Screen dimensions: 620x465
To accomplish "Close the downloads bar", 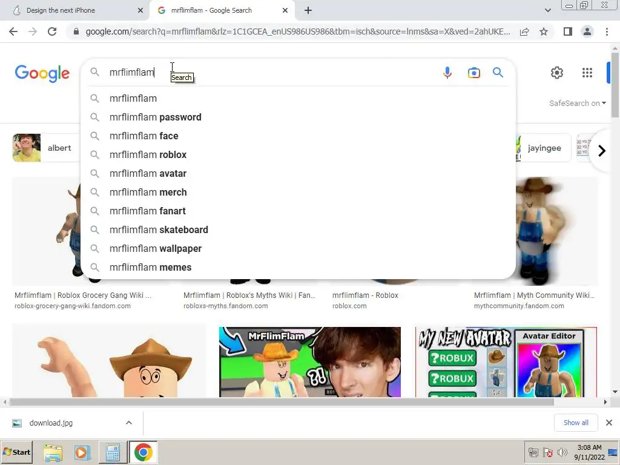I will coord(609,423).
